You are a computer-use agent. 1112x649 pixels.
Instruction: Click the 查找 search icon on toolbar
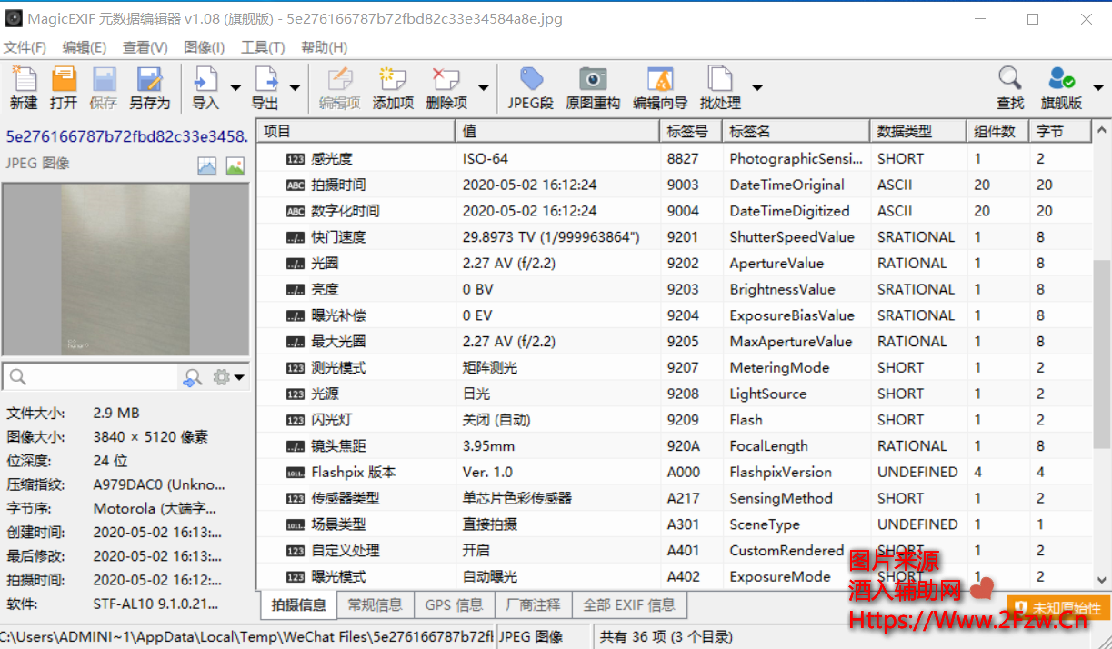pos(1009,87)
